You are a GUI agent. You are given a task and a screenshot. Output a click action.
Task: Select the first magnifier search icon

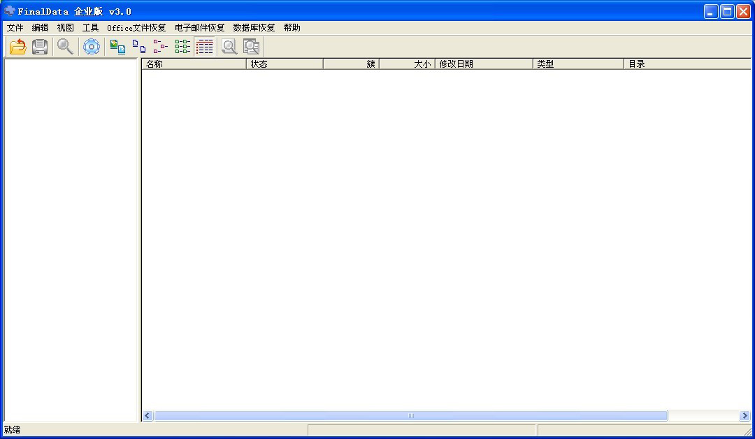click(x=64, y=47)
